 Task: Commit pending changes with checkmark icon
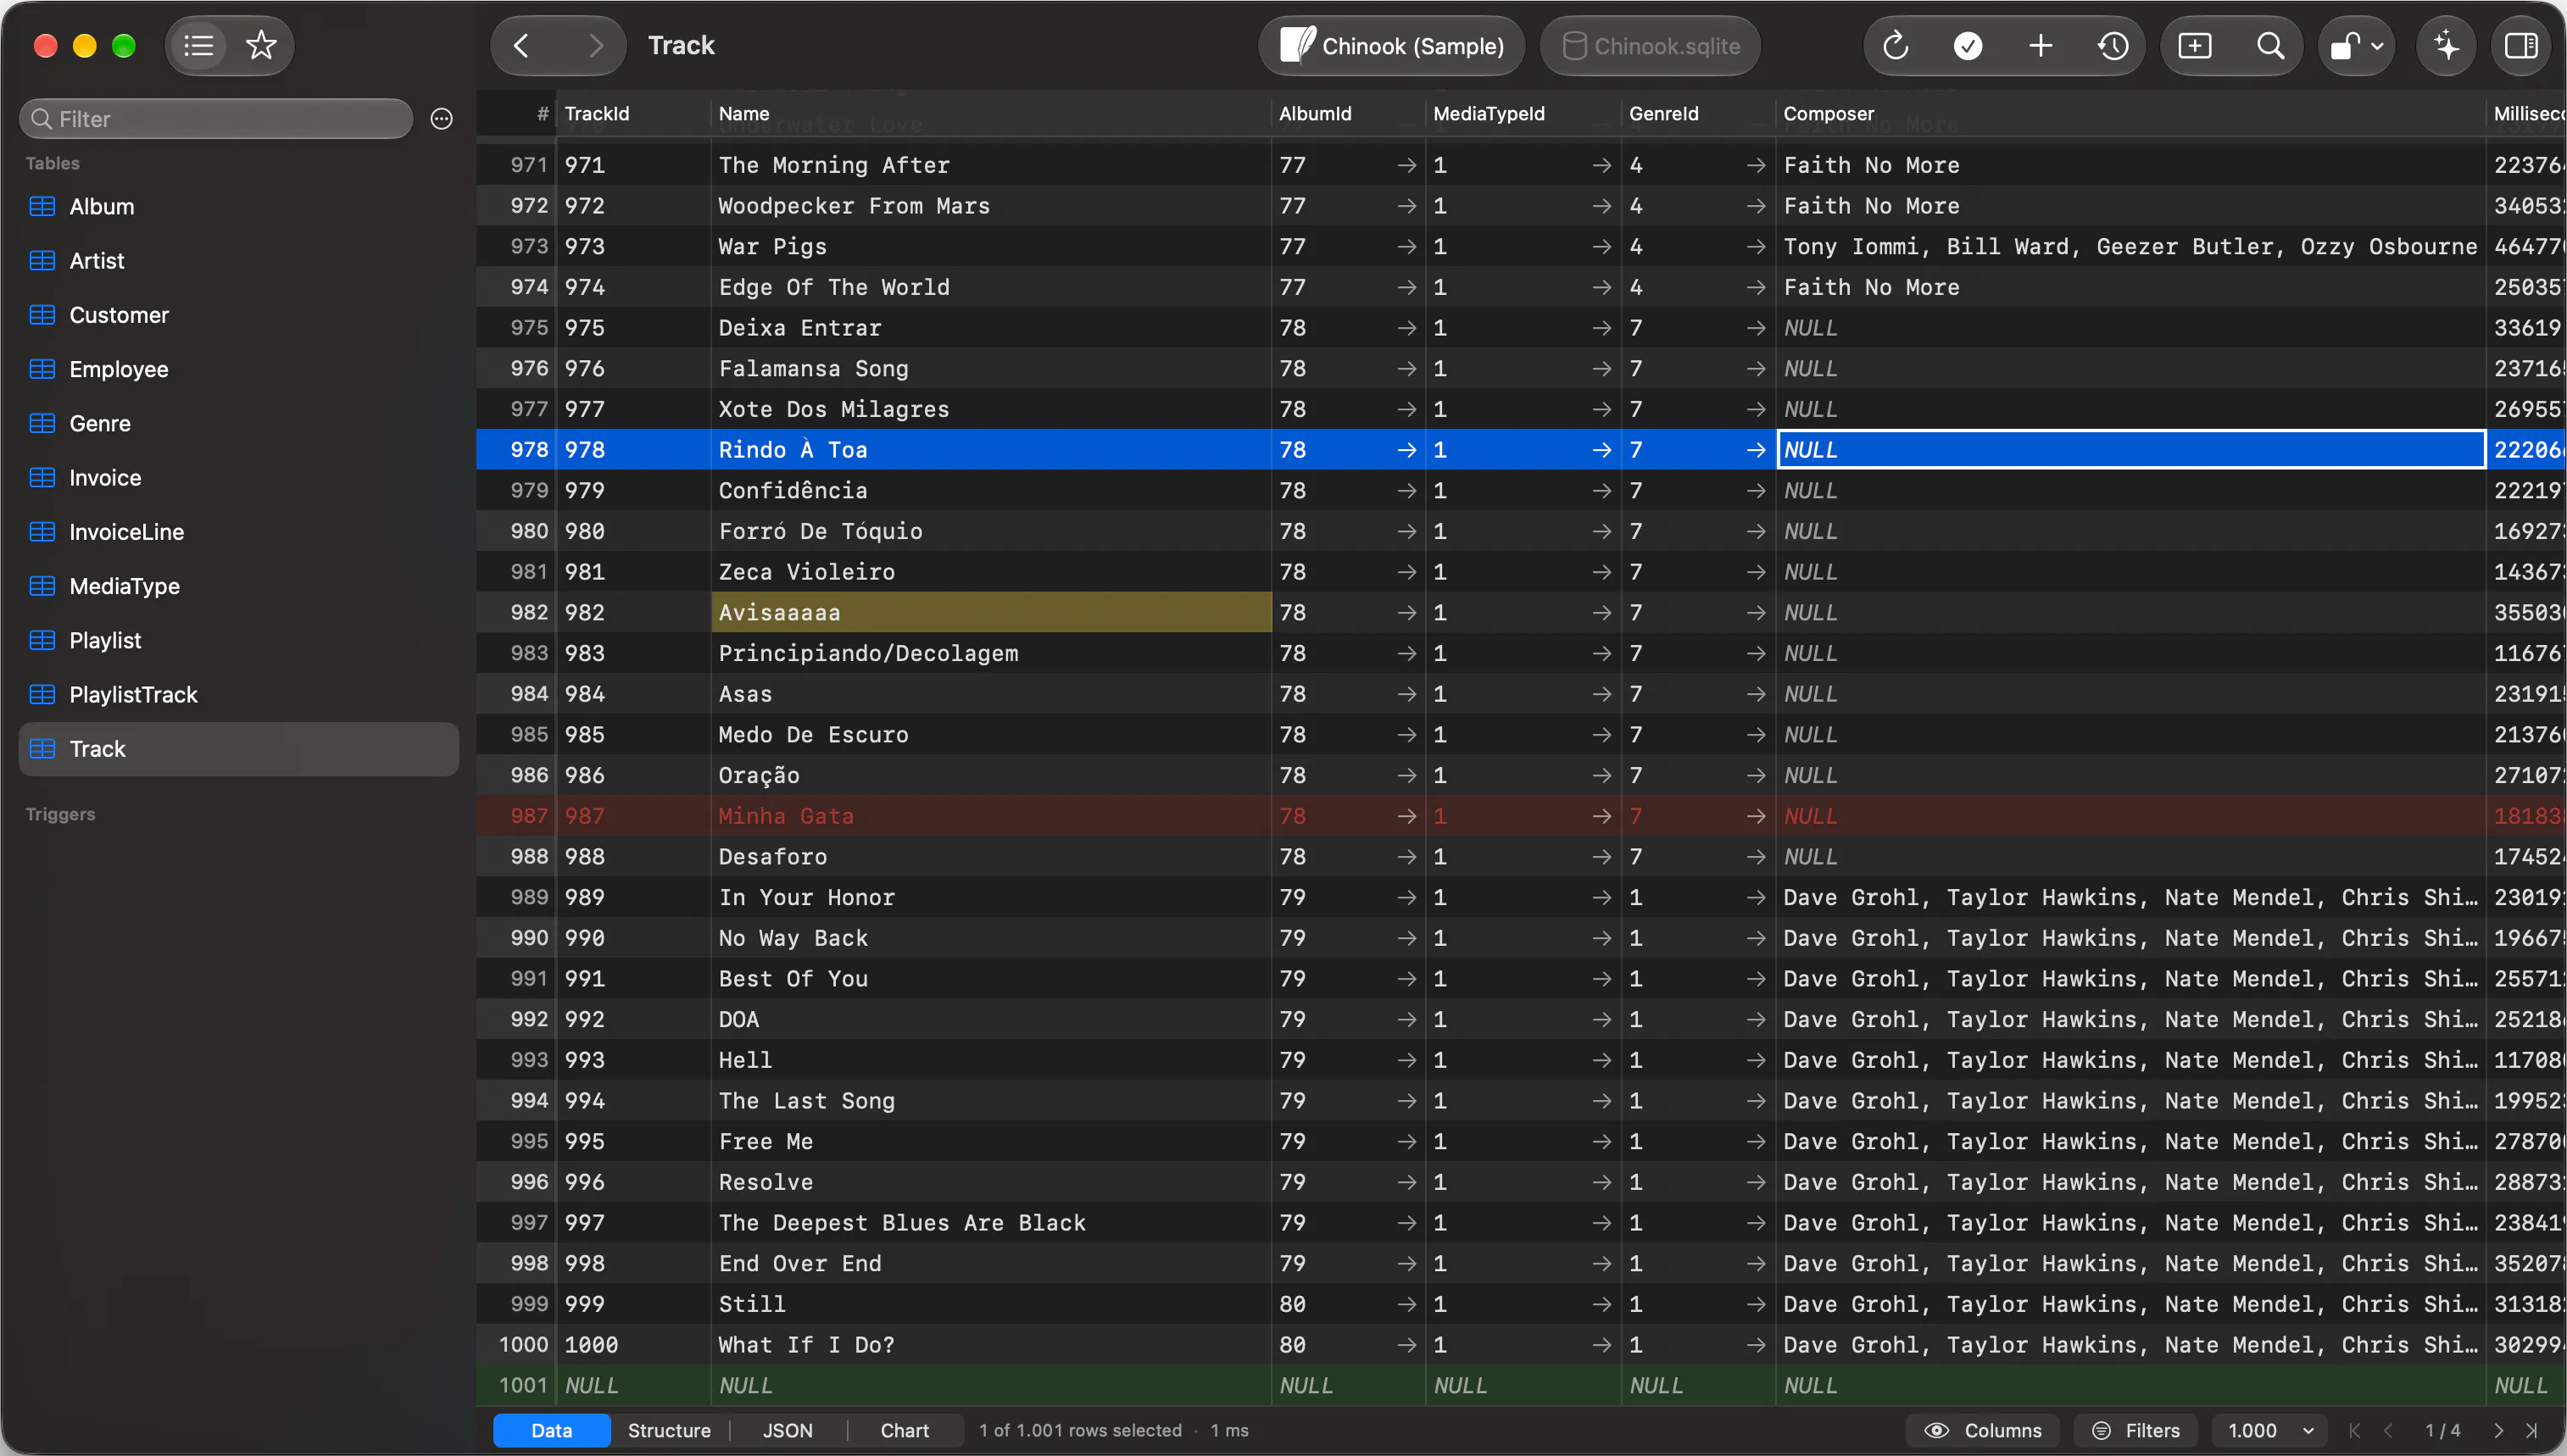(x=1968, y=46)
